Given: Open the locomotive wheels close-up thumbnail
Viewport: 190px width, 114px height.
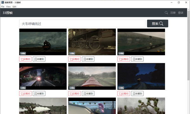Looking at the screenshot, I should click(92, 42).
